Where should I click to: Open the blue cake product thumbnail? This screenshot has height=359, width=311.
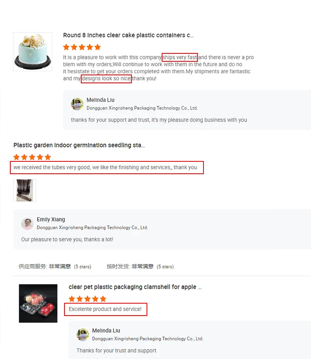click(33, 52)
